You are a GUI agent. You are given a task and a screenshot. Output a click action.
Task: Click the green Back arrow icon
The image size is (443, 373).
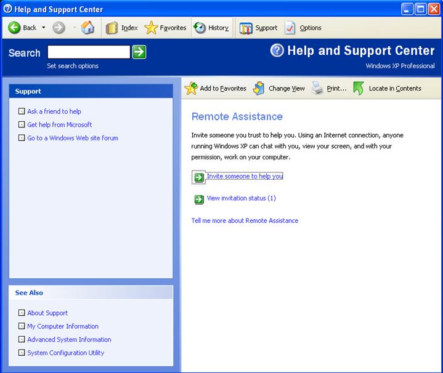pyautogui.click(x=14, y=28)
